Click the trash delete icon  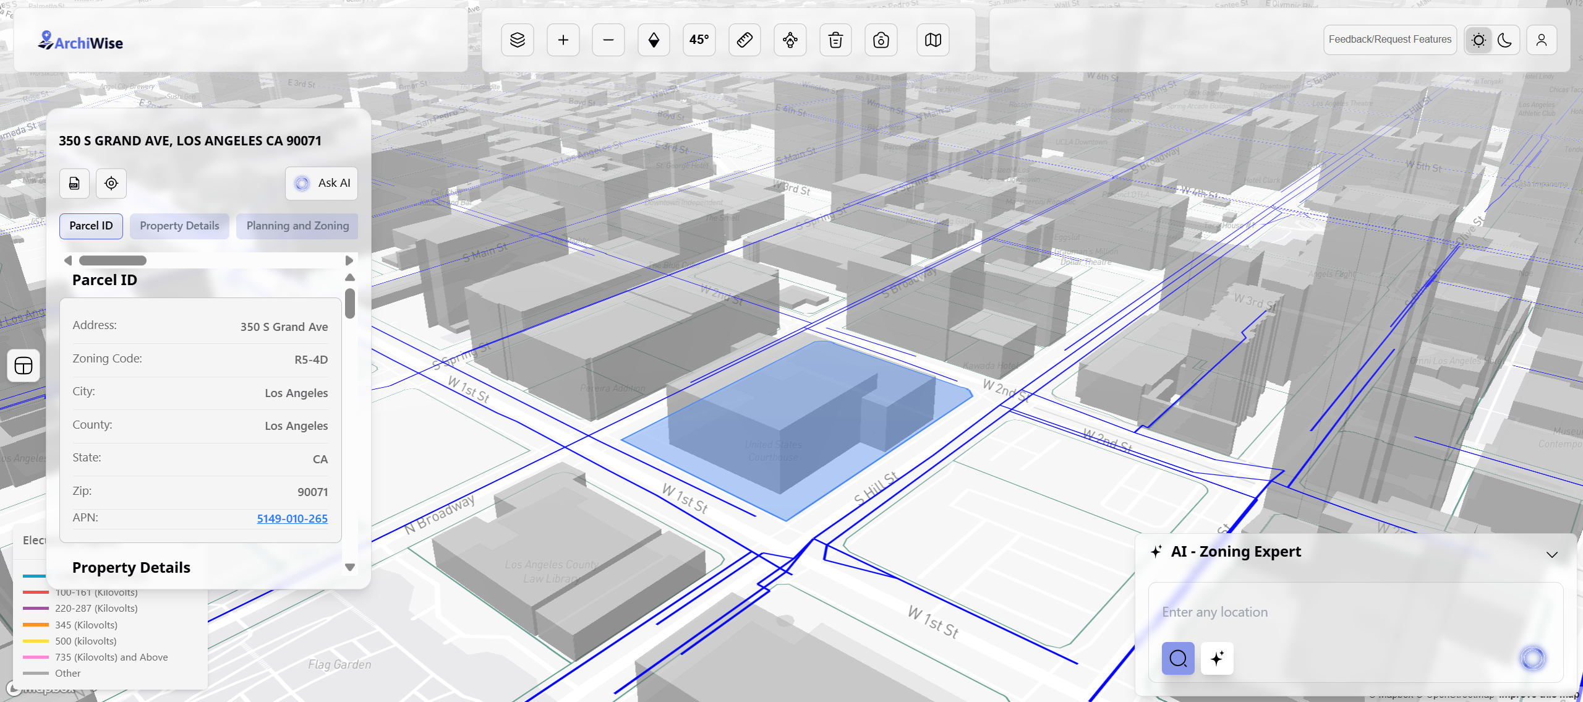835,40
